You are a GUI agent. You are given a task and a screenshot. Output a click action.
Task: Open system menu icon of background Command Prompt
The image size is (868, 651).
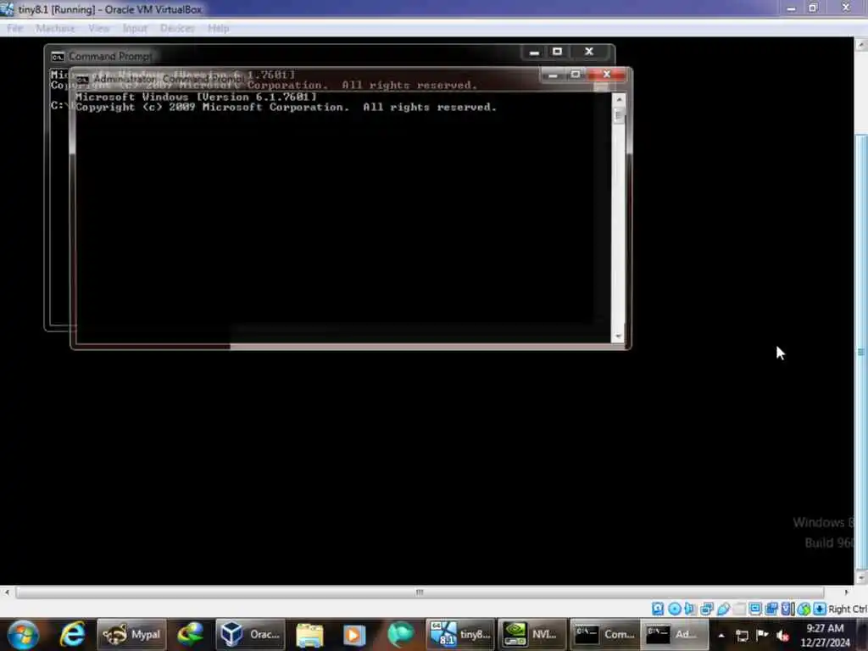(58, 57)
